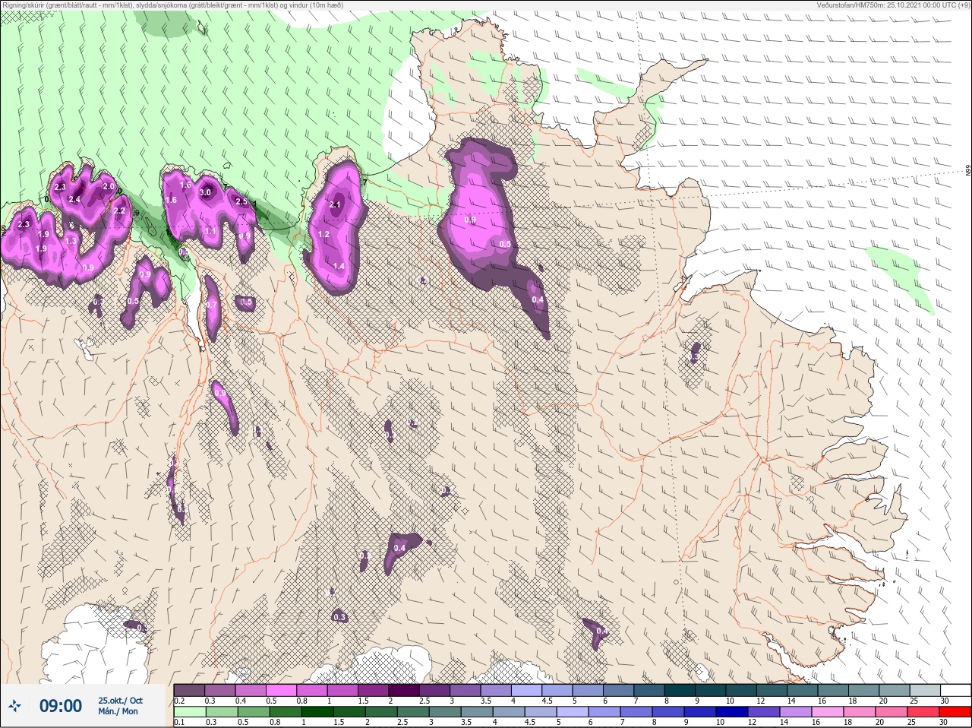Click the dark blue rain swatch between 10 and 12
The height and width of the screenshot is (728, 972).
[732, 712]
